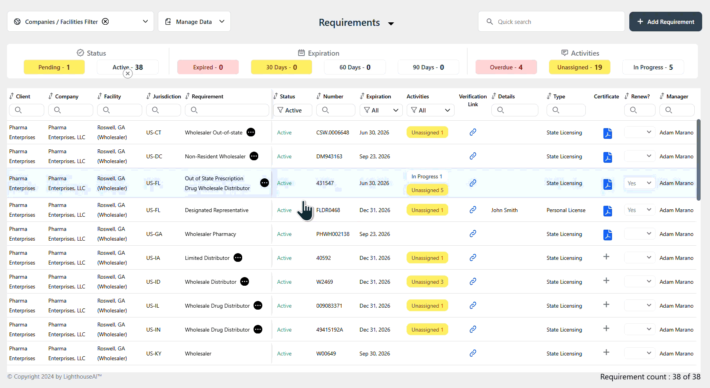Add a certificate on the Limited Distributor row
Image resolution: width=710 pixels, height=388 pixels.
(x=606, y=257)
